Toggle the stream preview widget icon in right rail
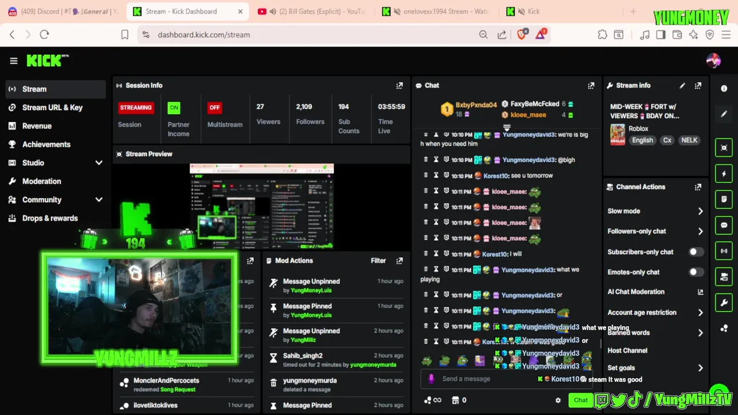Image resolution: width=738 pixels, height=415 pixels. [724, 148]
